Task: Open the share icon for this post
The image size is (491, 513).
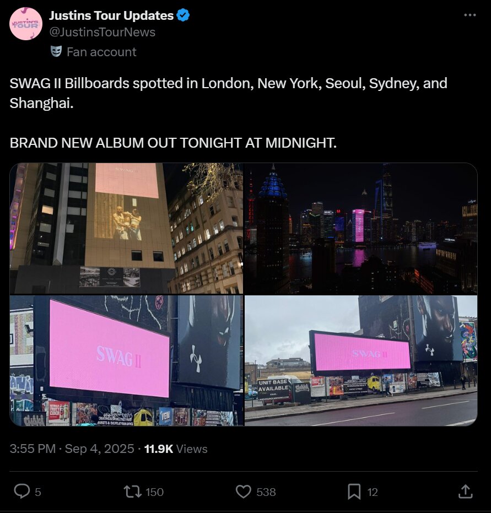Action: [x=465, y=492]
